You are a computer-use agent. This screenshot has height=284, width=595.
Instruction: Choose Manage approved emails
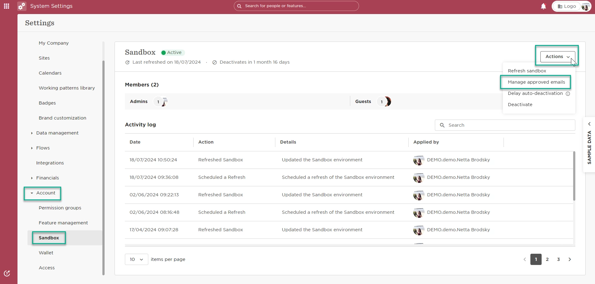(536, 82)
